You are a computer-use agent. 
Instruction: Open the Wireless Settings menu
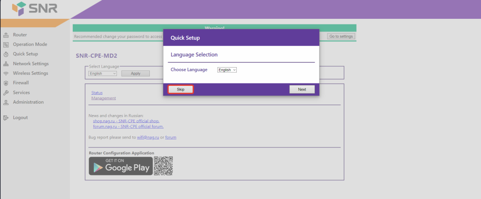[31, 73]
